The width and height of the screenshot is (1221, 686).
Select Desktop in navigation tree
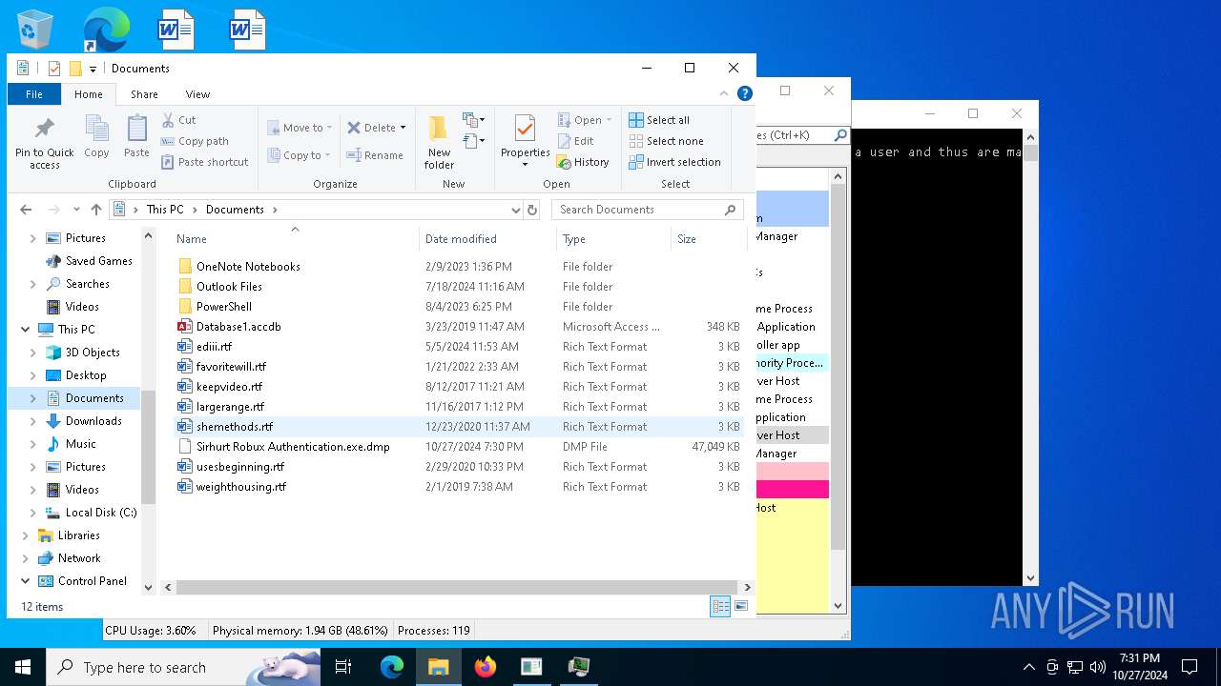coord(86,375)
